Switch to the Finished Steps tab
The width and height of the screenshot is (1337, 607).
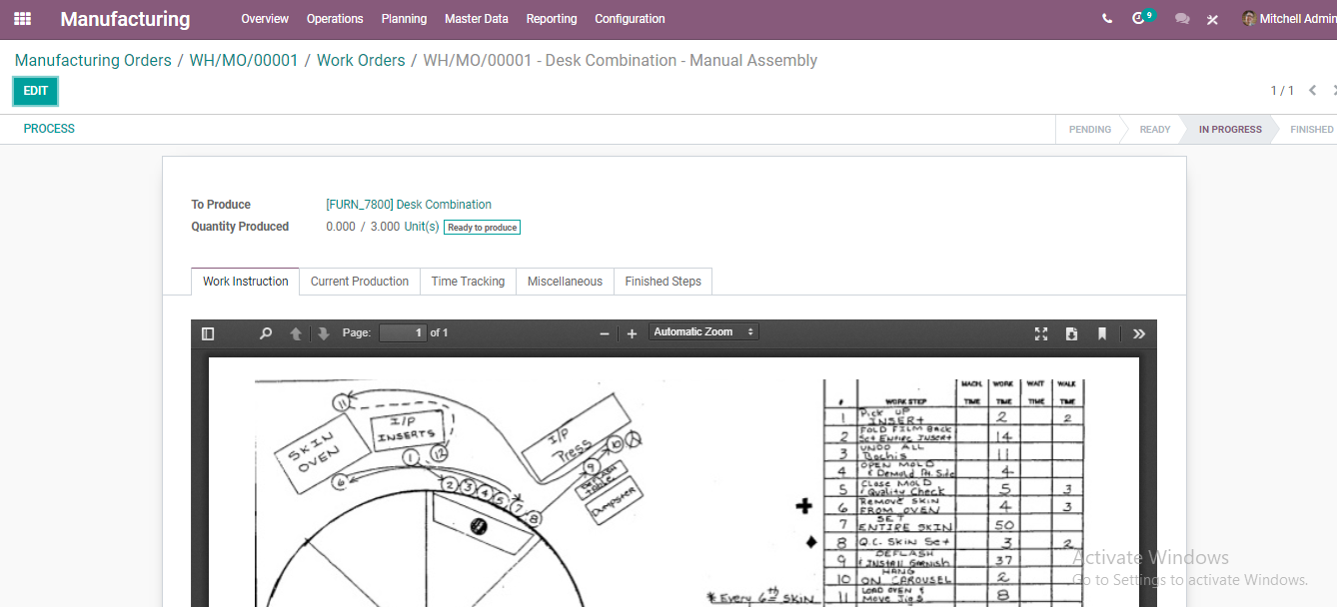point(663,282)
